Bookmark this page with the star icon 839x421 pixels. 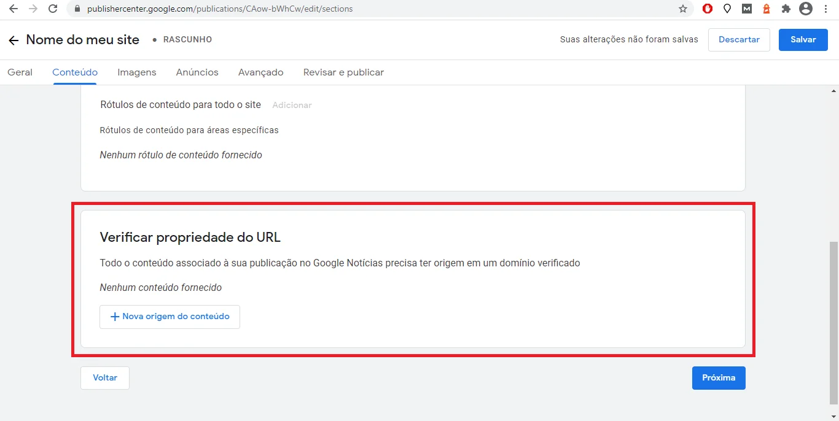[x=683, y=9]
